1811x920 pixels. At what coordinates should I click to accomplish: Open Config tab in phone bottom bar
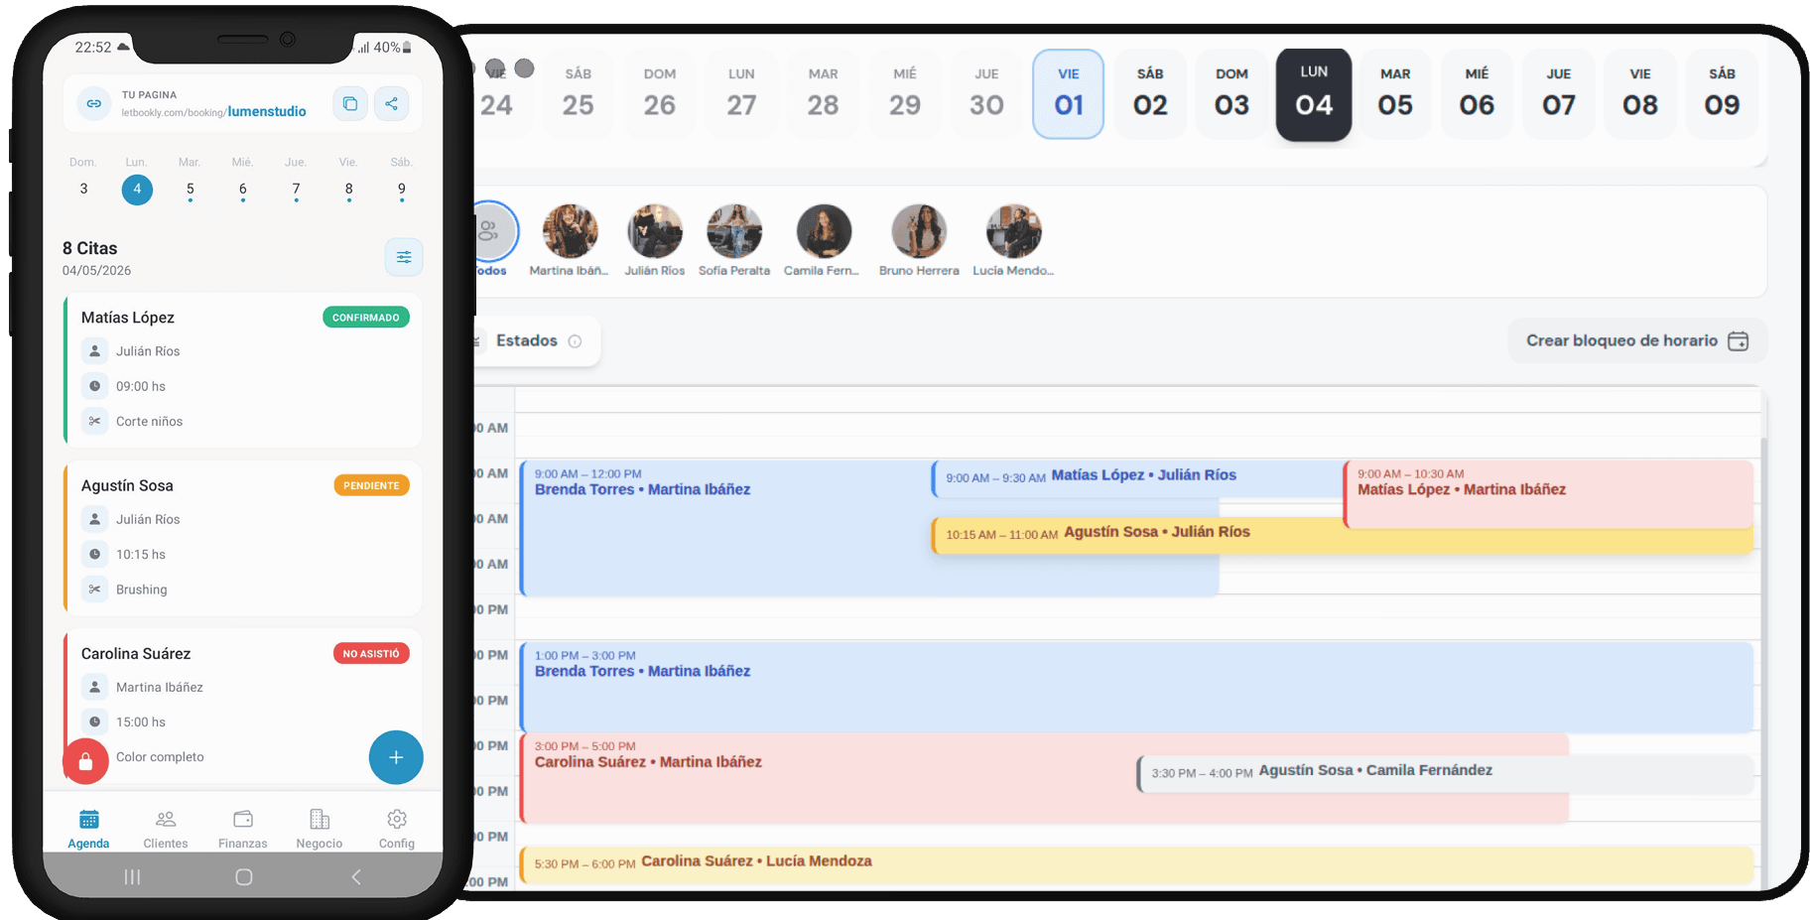(x=397, y=829)
